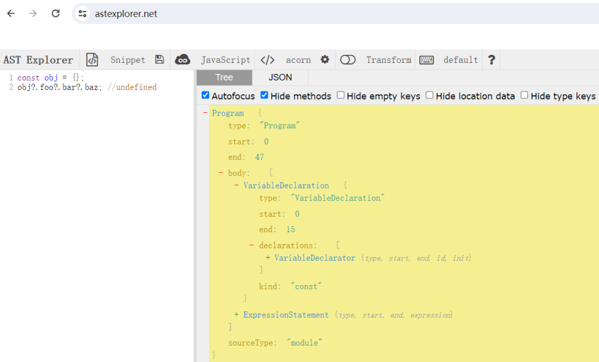This screenshot has height=362, width=599.
Task: Expand the VariableDeclarator node
Action: pyautogui.click(x=268, y=258)
